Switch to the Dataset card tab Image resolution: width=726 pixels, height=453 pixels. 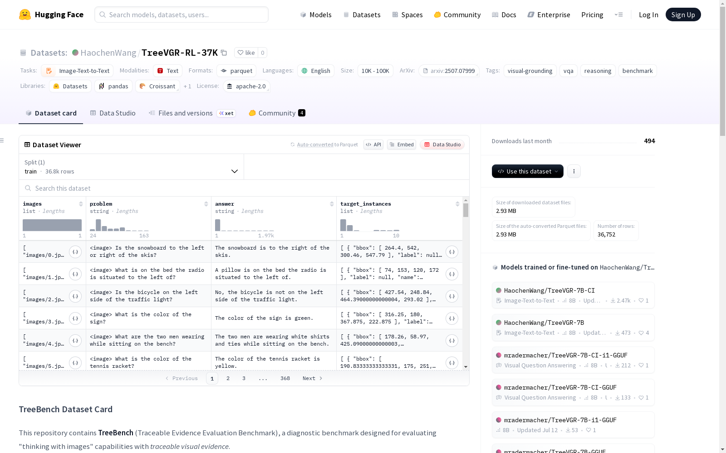tap(51, 113)
